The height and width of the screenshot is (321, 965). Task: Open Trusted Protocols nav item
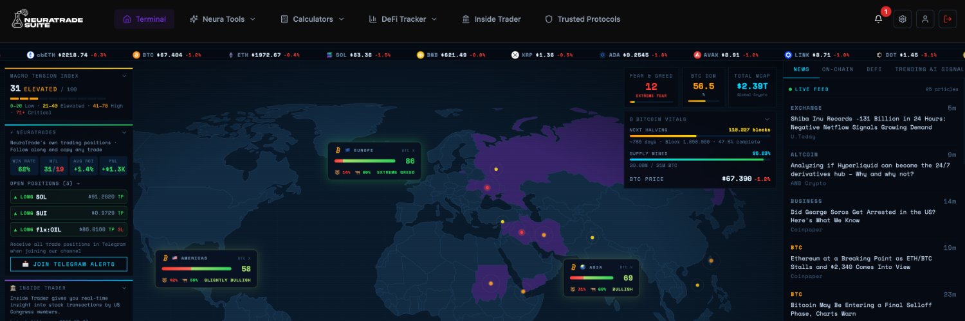[x=582, y=19]
